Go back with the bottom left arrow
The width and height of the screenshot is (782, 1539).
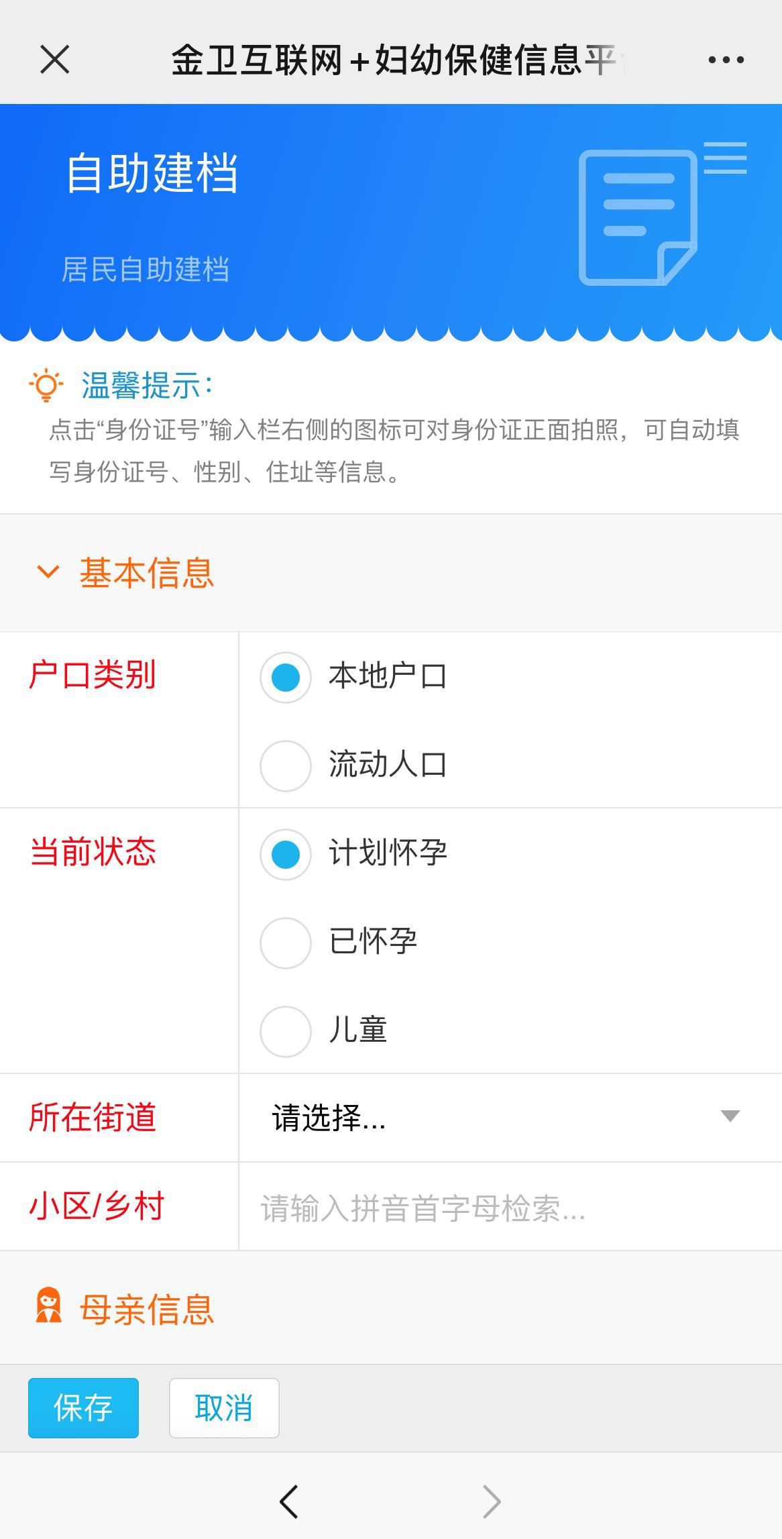click(x=289, y=1501)
